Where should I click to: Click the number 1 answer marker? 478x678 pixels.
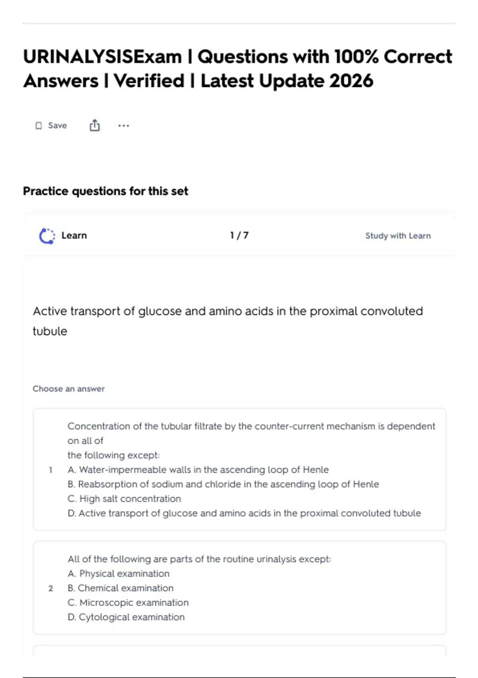(51, 470)
